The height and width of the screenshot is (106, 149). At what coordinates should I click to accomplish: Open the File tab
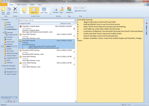tap(4, 5)
